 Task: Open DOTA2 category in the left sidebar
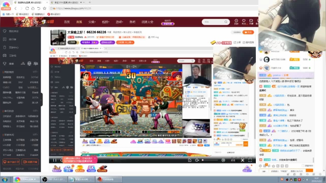click(x=34, y=77)
